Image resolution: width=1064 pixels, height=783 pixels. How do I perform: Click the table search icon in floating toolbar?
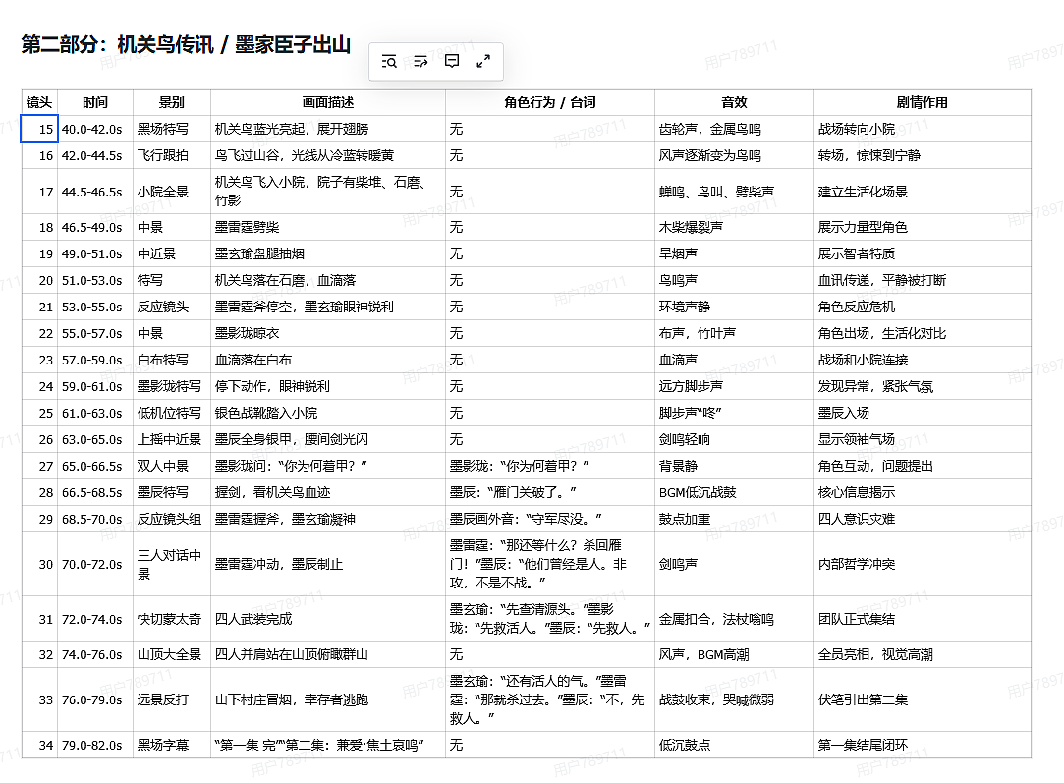point(389,62)
